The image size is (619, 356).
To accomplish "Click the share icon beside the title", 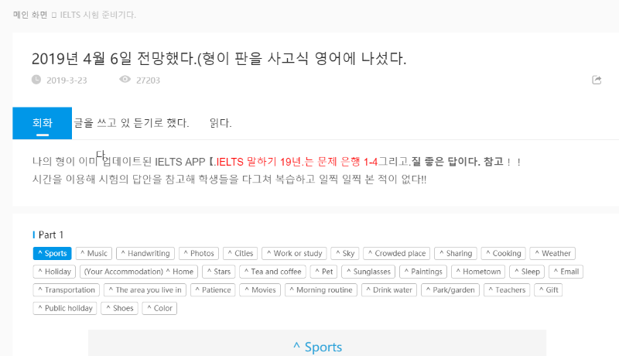I will point(597,80).
